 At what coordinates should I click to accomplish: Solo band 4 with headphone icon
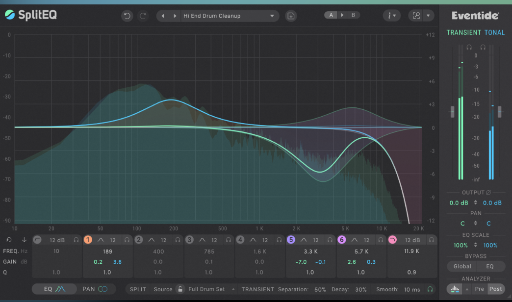(279, 240)
